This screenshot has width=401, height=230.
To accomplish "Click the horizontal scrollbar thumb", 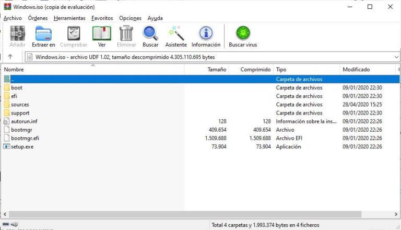I will tap(185, 214).
